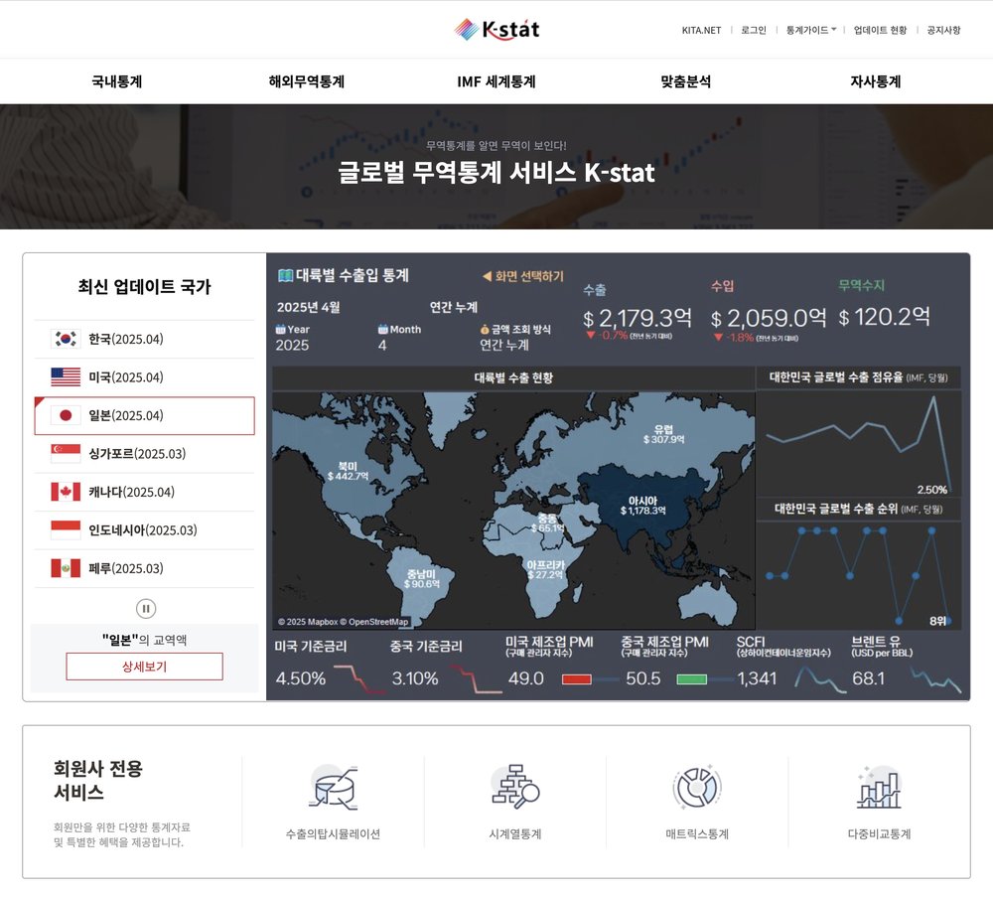Click the 로그인 link
The width and height of the screenshot is (993, 897).
tap(754, 30)
